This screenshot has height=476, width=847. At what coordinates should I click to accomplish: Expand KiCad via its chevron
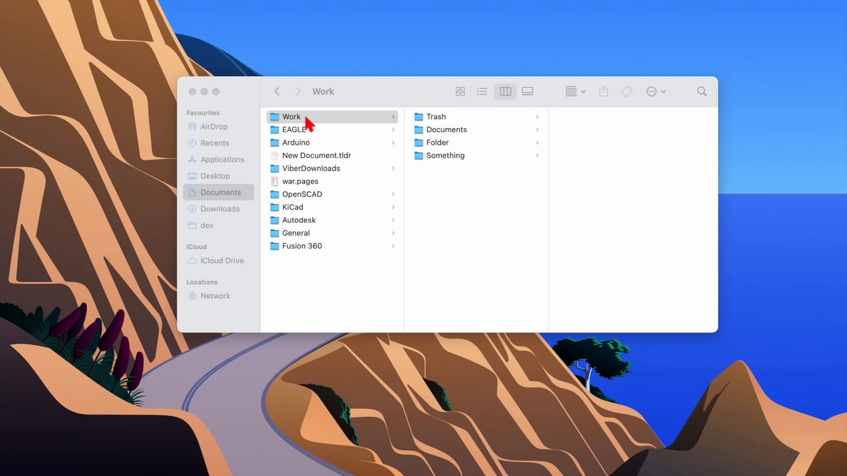pyautogui.click(x=393, y=207)
